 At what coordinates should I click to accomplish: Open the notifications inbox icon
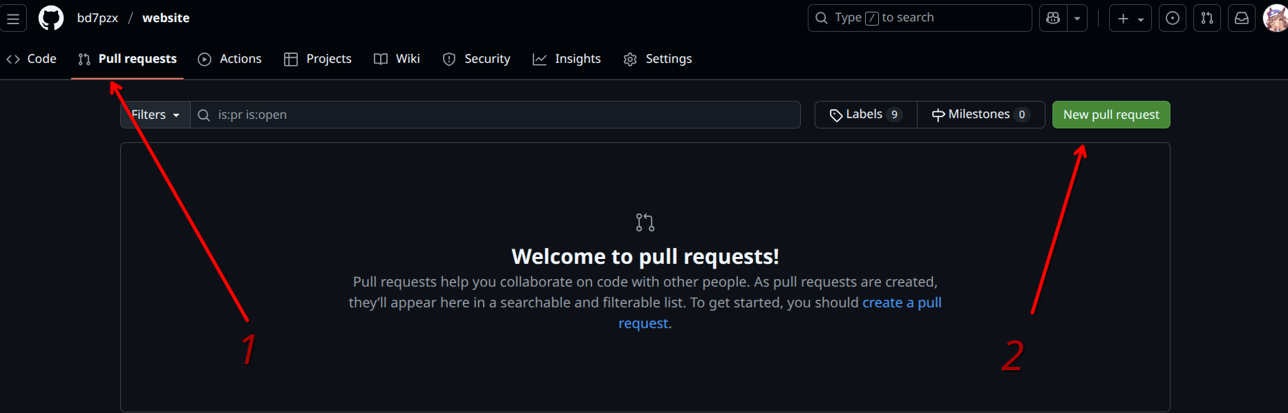pyautogui.click(x=1242, y=19)
